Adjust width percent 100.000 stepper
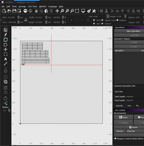Image resolution: width=144 pixels, height=146 pixels. 63,17
